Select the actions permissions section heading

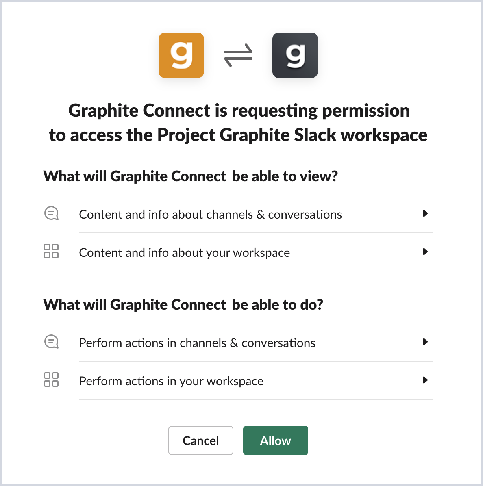click(x=183, y=304)
